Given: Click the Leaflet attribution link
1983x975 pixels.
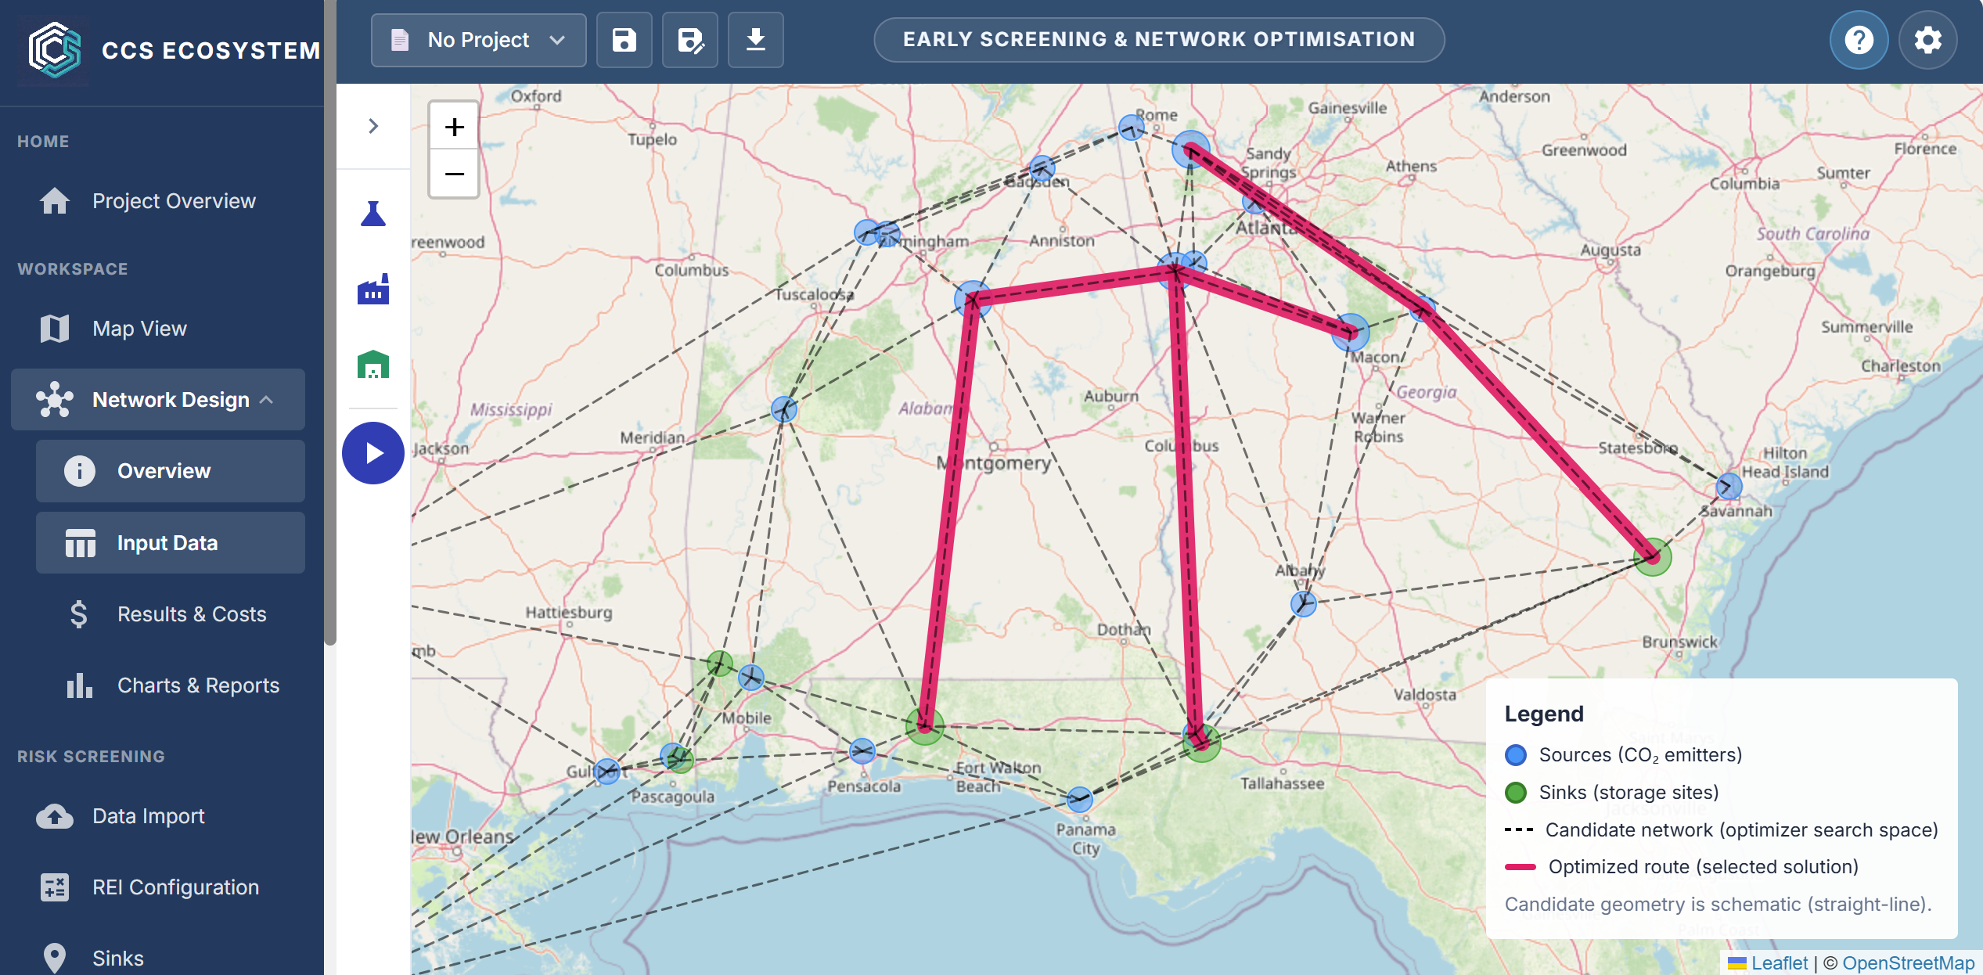Looking at the screenshot, I should pos(1779,963).
